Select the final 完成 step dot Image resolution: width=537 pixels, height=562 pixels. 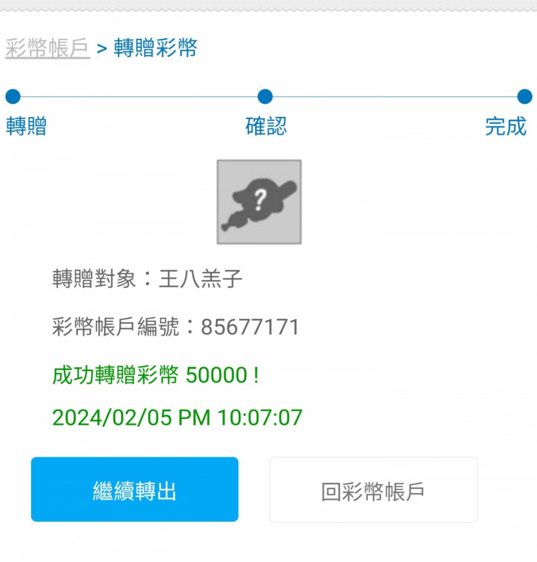point(525,97)
